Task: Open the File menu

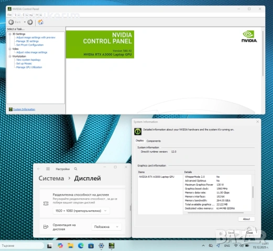Action: (9, 15)
